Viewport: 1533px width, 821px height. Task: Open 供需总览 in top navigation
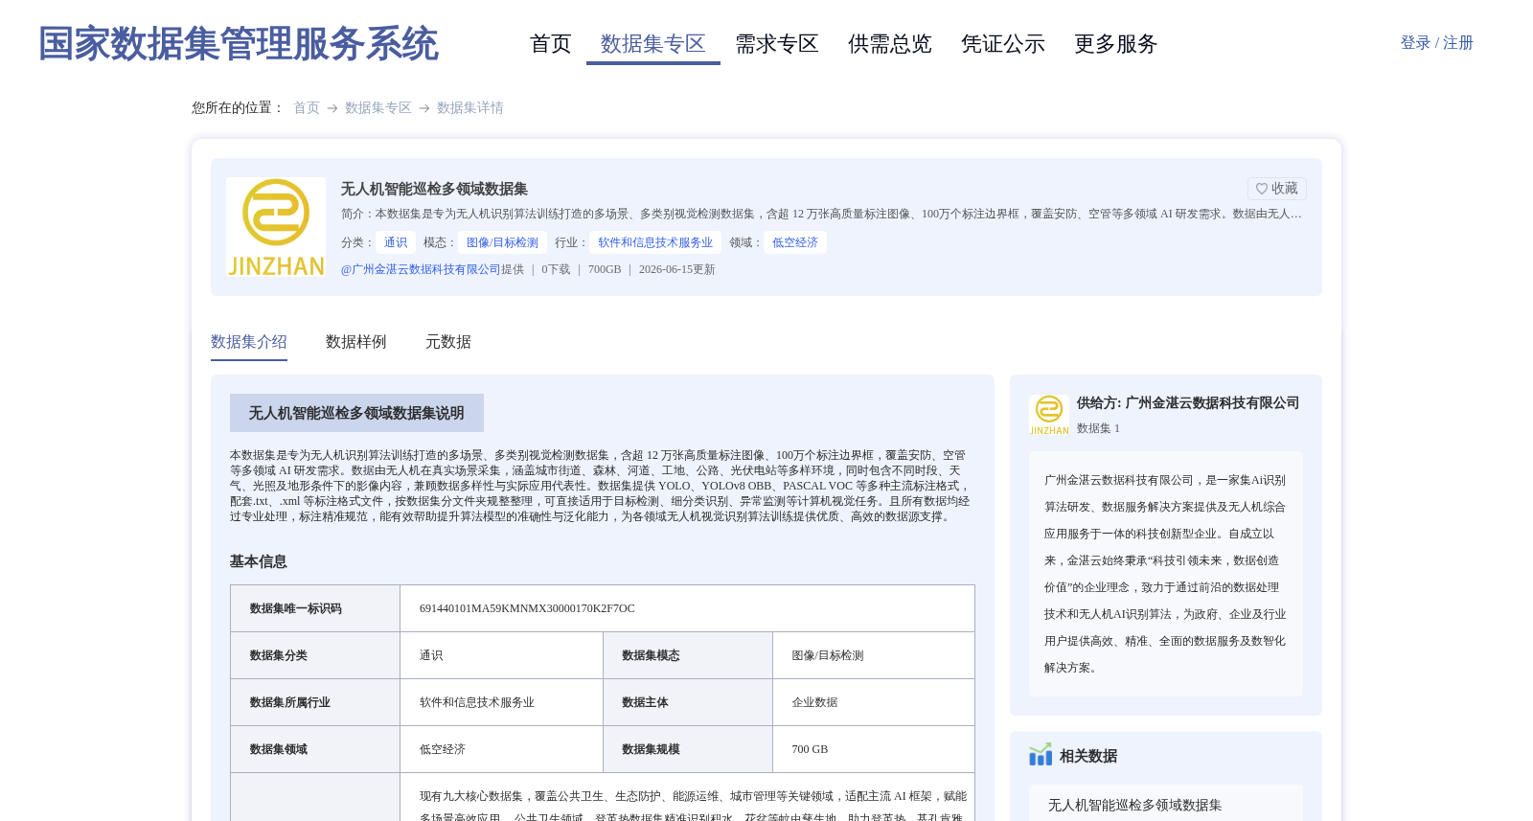pyautogui.click(x=890, y=44)
